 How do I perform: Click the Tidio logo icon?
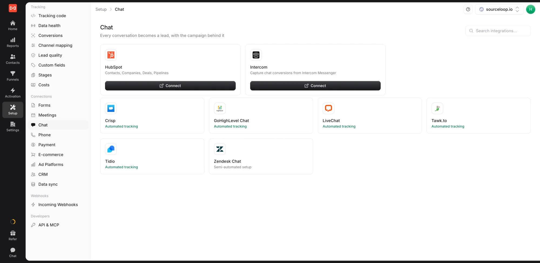(x=111, y=149)
